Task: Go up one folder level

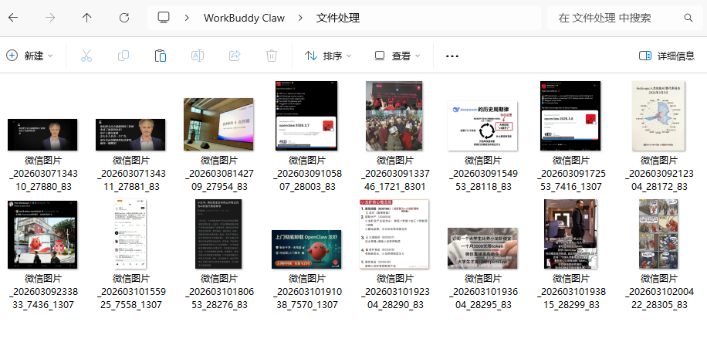Action: coord(87,18)
